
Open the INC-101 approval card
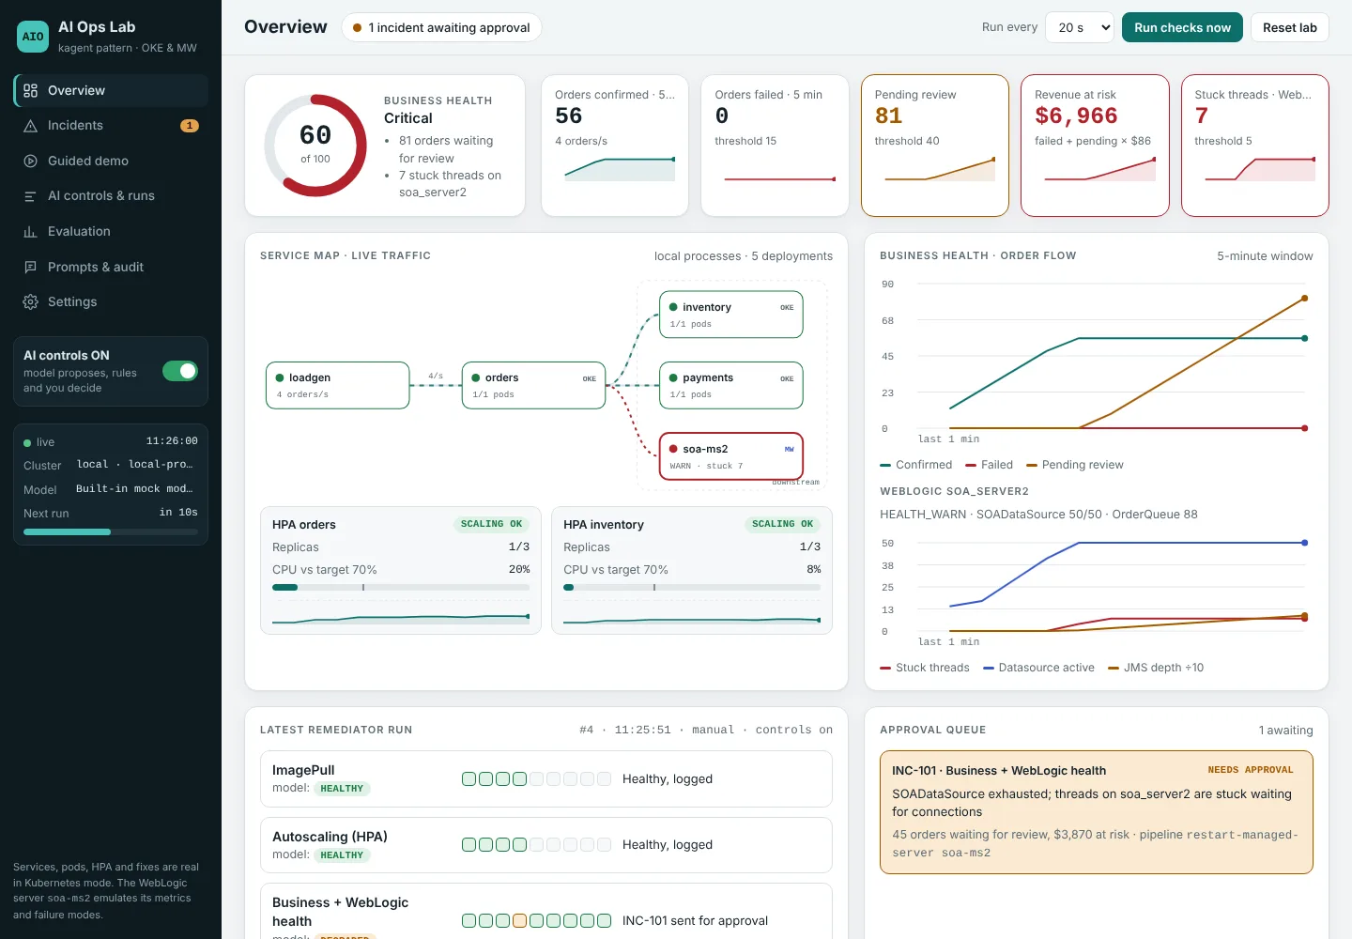[1097, 812]
